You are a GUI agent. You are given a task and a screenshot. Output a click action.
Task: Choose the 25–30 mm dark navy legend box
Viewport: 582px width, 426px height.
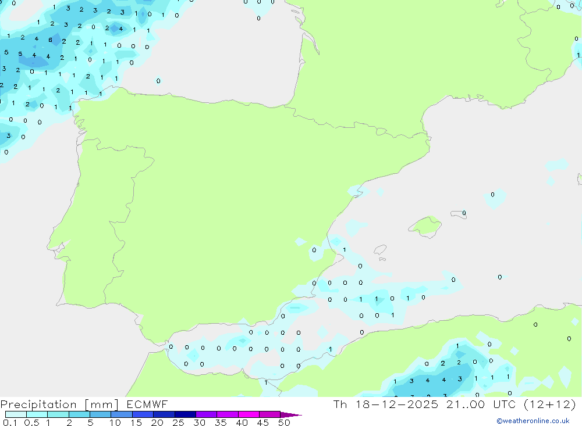[185, 414]
